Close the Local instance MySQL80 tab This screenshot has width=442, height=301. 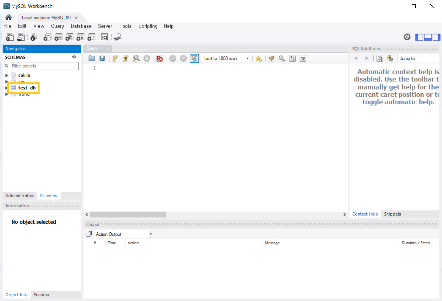click(x=76, y=18)
